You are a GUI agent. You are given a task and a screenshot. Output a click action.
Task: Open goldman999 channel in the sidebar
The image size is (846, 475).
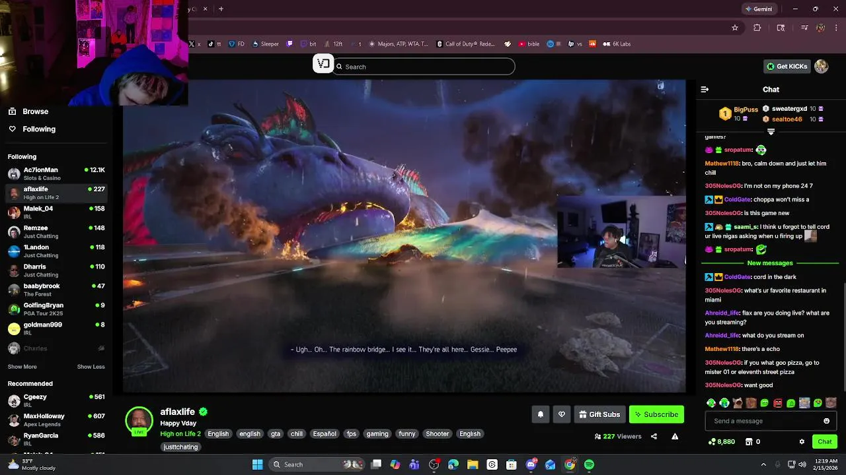[56, 328]
